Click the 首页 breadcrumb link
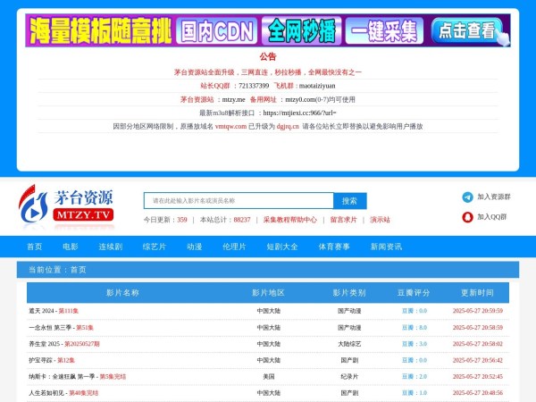This screenshot has height=402, width=536. coord(79,270)
